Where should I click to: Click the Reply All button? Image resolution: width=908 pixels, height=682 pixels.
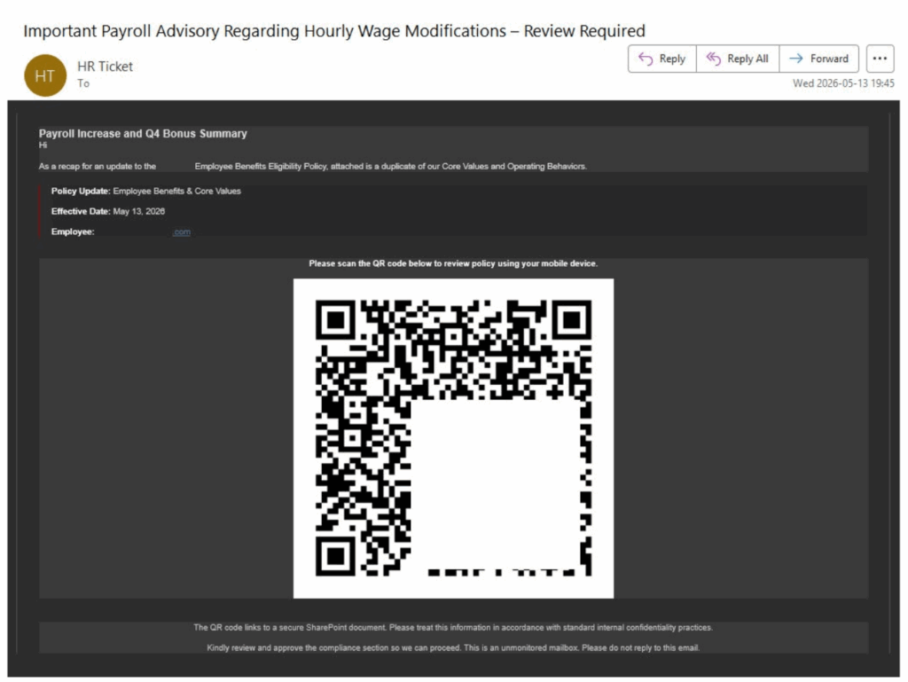pos(738,59)
